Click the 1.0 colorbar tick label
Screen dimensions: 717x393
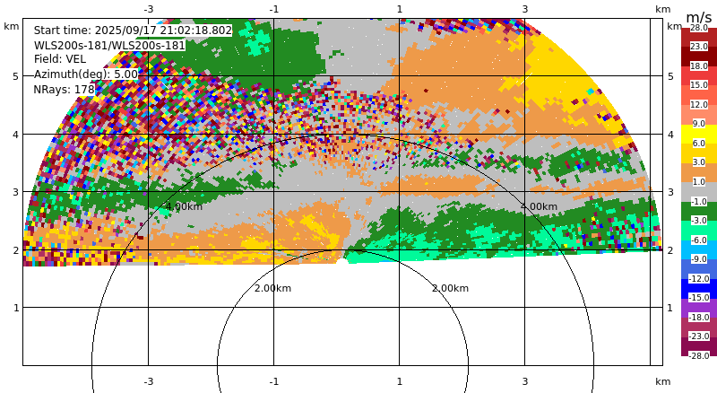click(x=699, y=181)
